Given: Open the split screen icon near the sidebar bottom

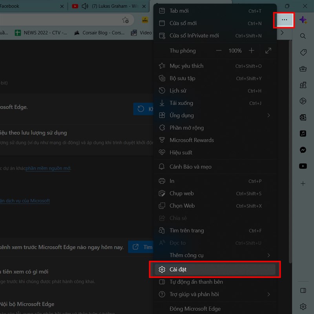Looking at the screenshot, I should [x=303, y=290].
